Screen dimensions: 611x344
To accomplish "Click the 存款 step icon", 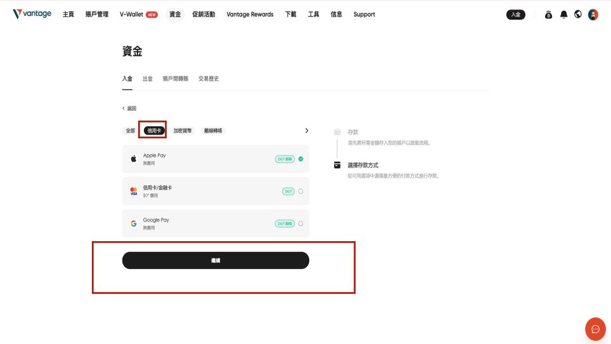I will click(337, 132).
